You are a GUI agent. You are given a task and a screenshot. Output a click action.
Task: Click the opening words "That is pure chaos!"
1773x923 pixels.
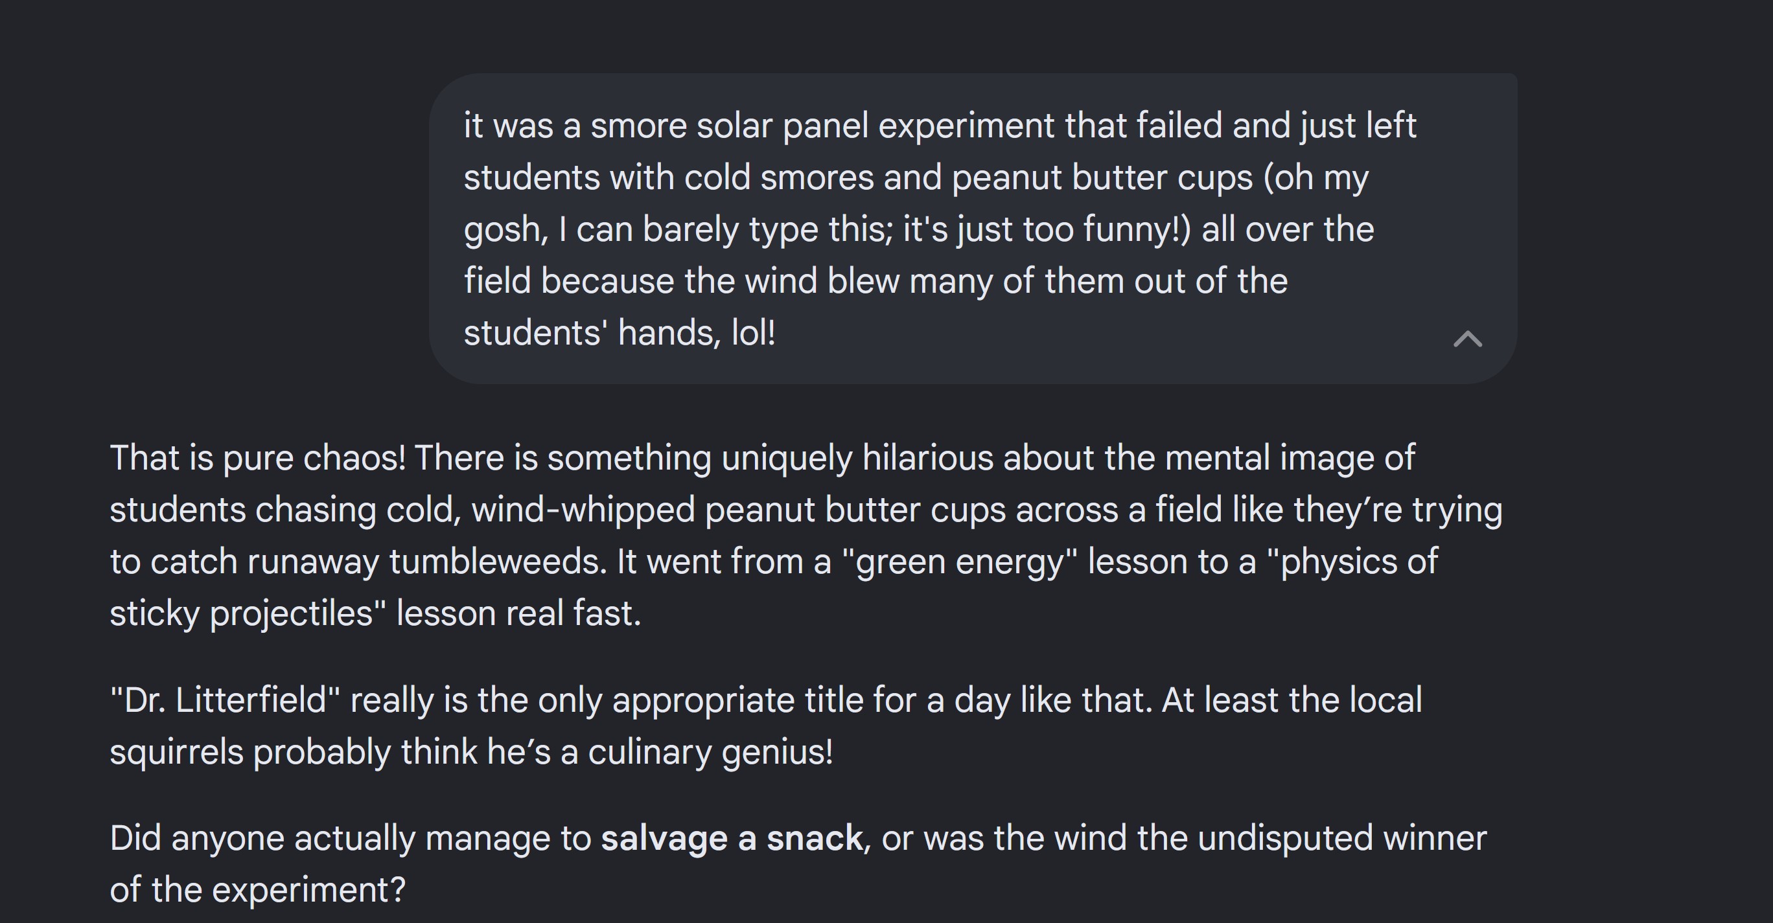(258, 458)
